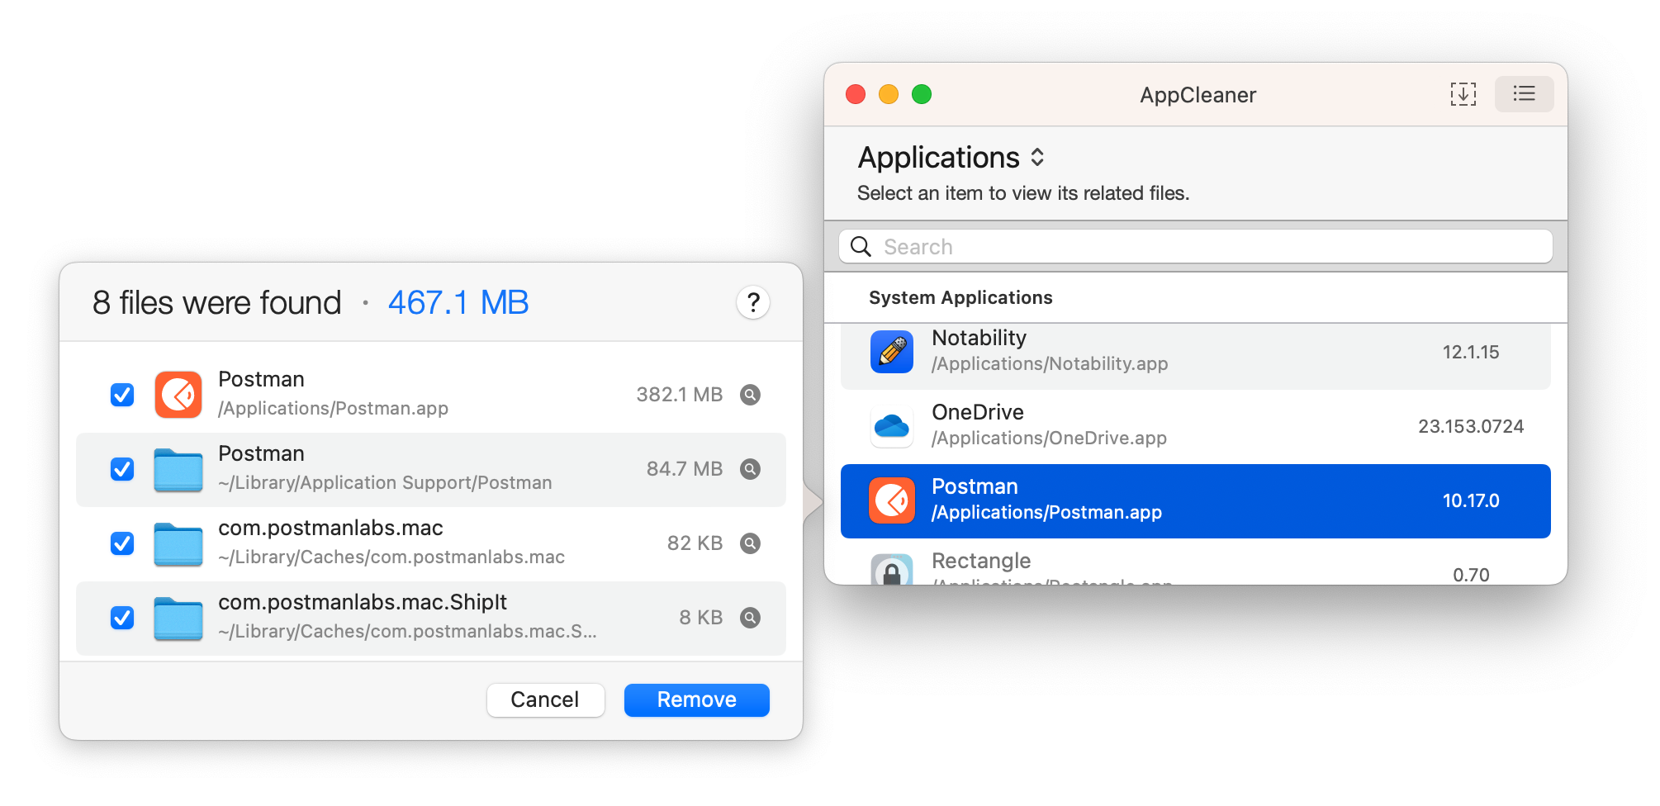Screen dimensions: 1660x806
Task: Click the magnifying glass in the search field
Action: click(861, 247)
